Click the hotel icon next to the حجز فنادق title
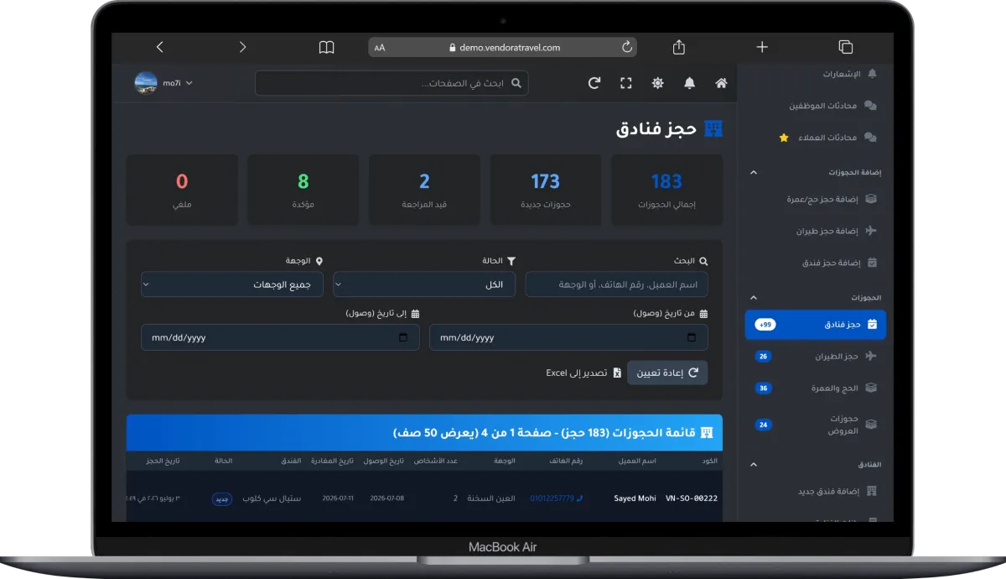Image resolution: width=1006 pixels, height=579 pixels. pyautogui.click(x=713, y=128)
